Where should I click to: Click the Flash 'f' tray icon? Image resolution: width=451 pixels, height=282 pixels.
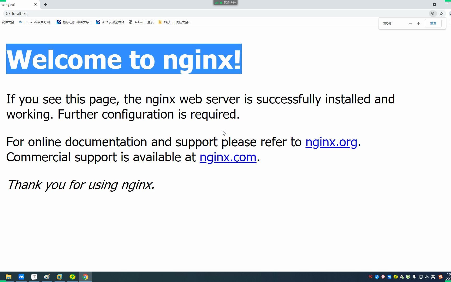point(377,277)
